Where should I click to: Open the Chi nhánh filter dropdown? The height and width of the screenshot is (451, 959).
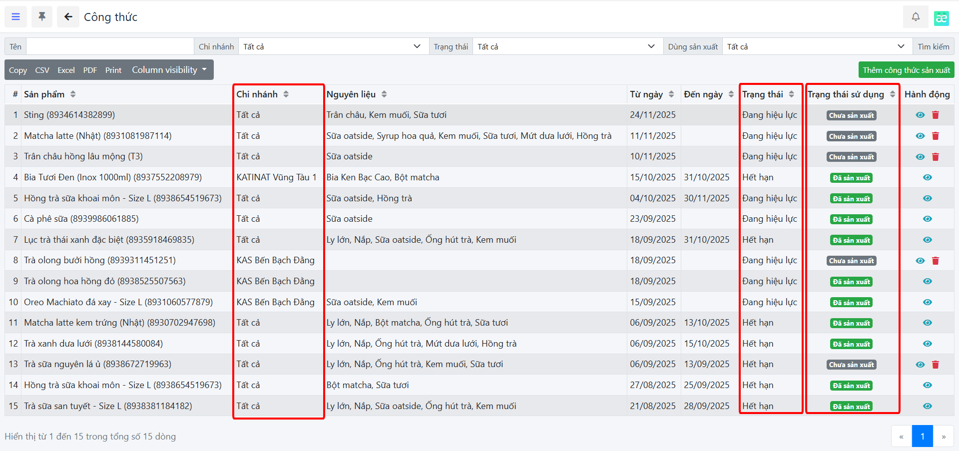coord(332,46)
